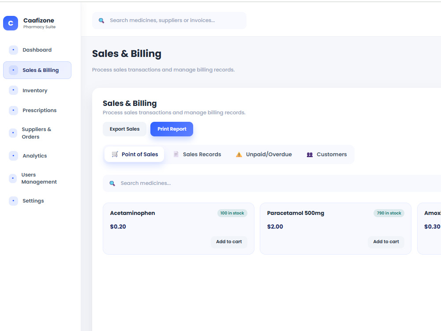441x331 pixels.
Task: Select Sales & Billing in sidebar
Action: click(x=37, y=70)
